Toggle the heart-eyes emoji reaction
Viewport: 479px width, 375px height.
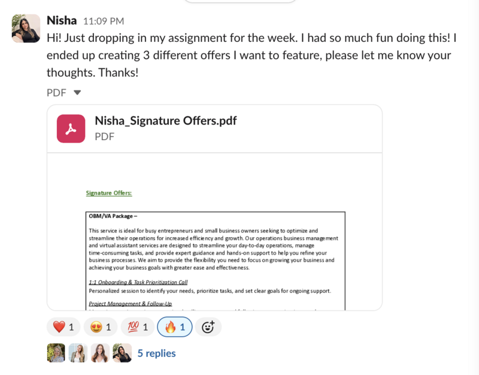pyautogui.click(x=101, y=327)
